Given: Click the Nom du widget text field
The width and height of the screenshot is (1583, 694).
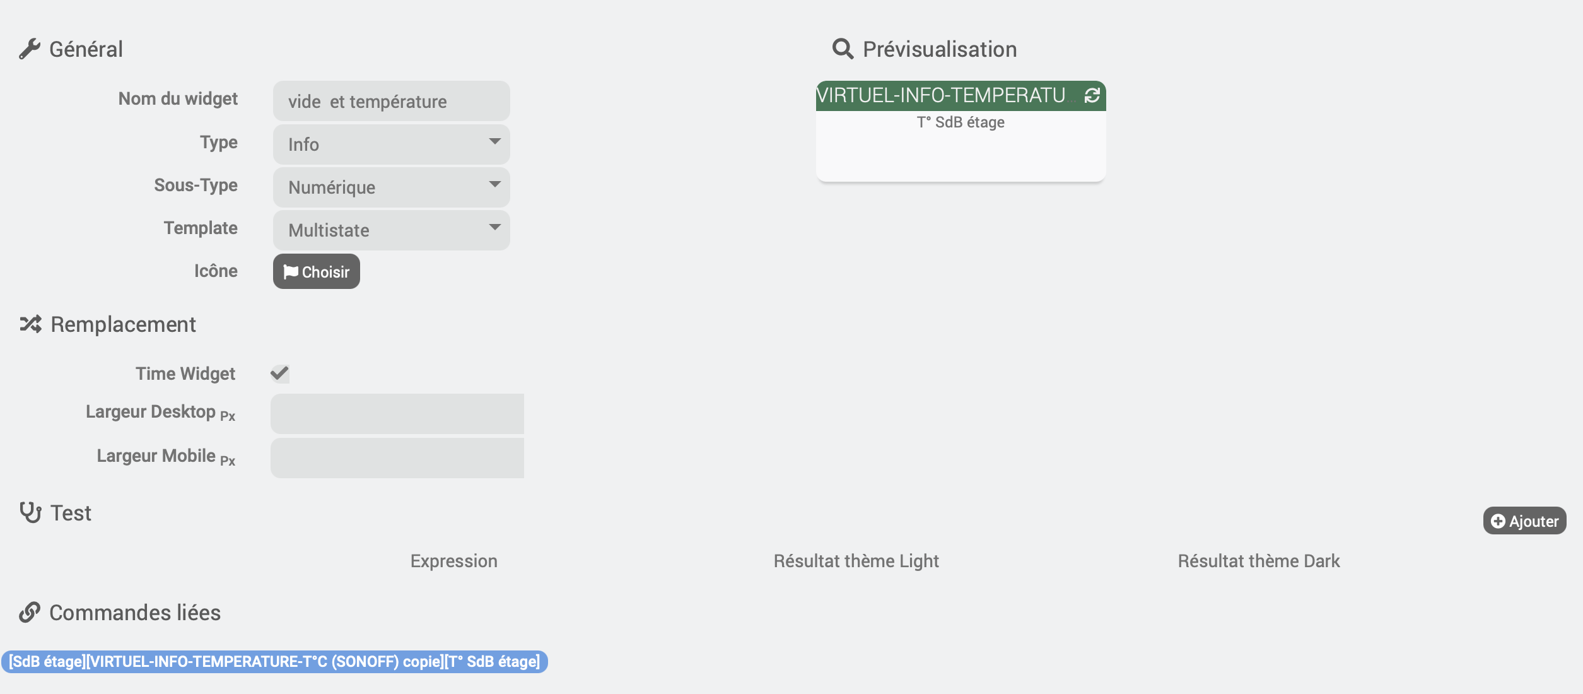Looking at the screenshot, I should tap(392, 101).
